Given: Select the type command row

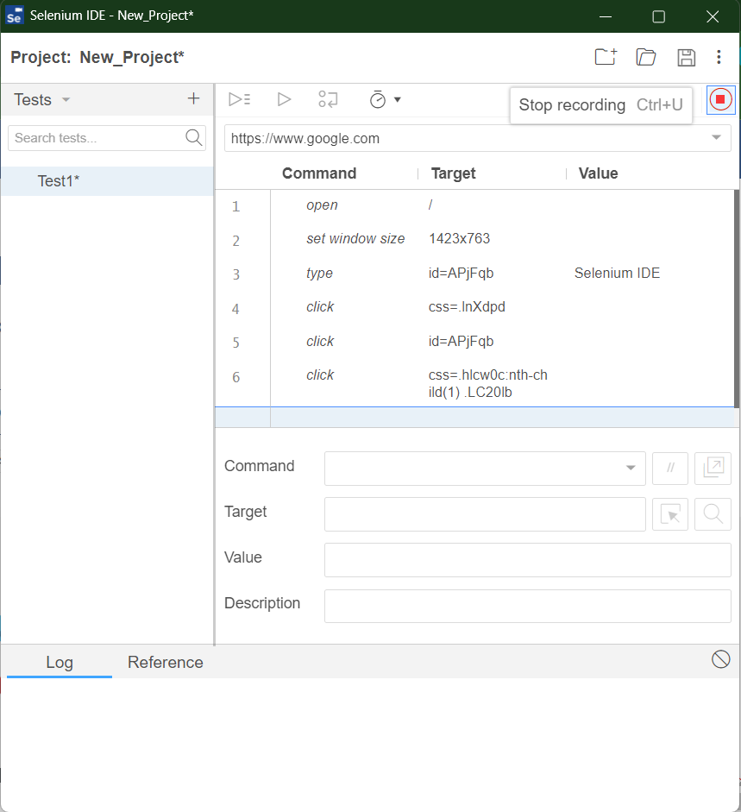Looking at the screenshot, I should (474, 274).
